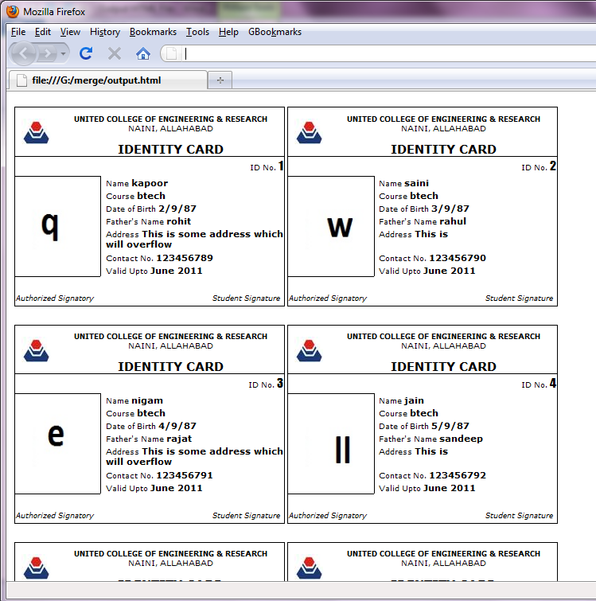Click 'ID No. 2' on saini's card
Image resolution: width=596 pixels, height=601 pixels.
[539, 166]
